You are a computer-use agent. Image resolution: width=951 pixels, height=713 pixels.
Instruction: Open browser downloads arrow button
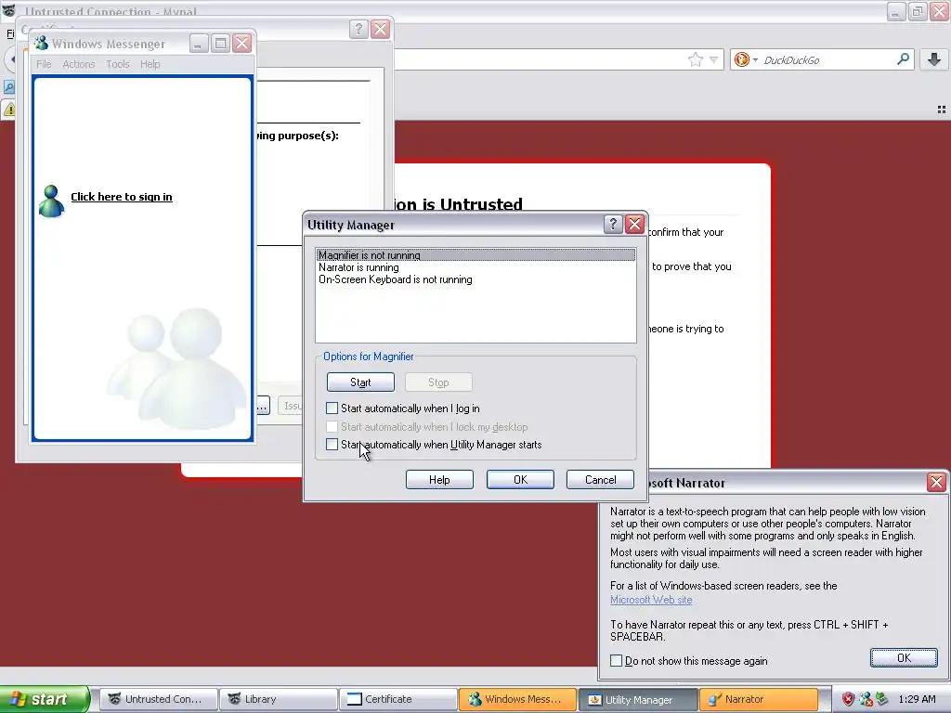coord(934,58)
